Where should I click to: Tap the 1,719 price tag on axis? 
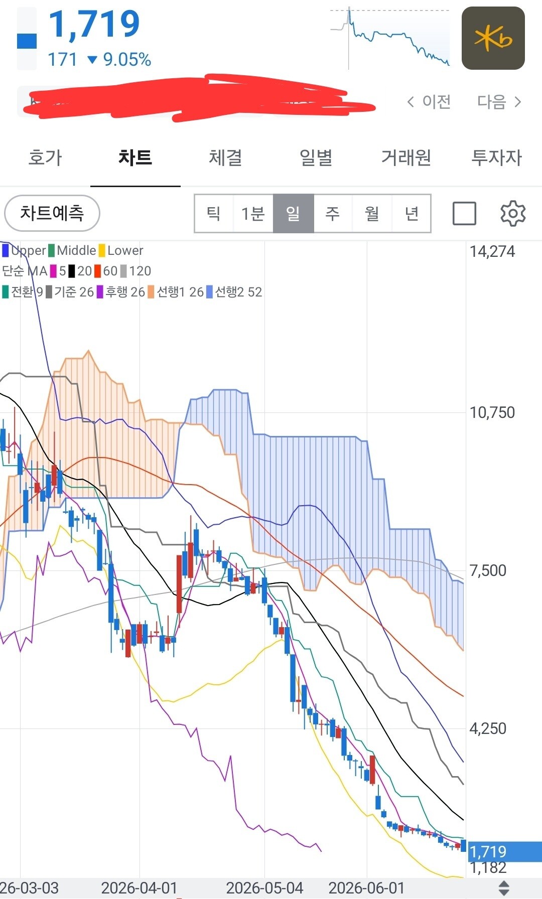coord(504,851)
